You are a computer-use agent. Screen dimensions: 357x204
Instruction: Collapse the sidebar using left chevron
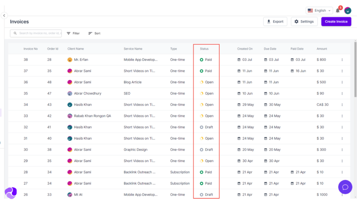(x=4, y=16)
